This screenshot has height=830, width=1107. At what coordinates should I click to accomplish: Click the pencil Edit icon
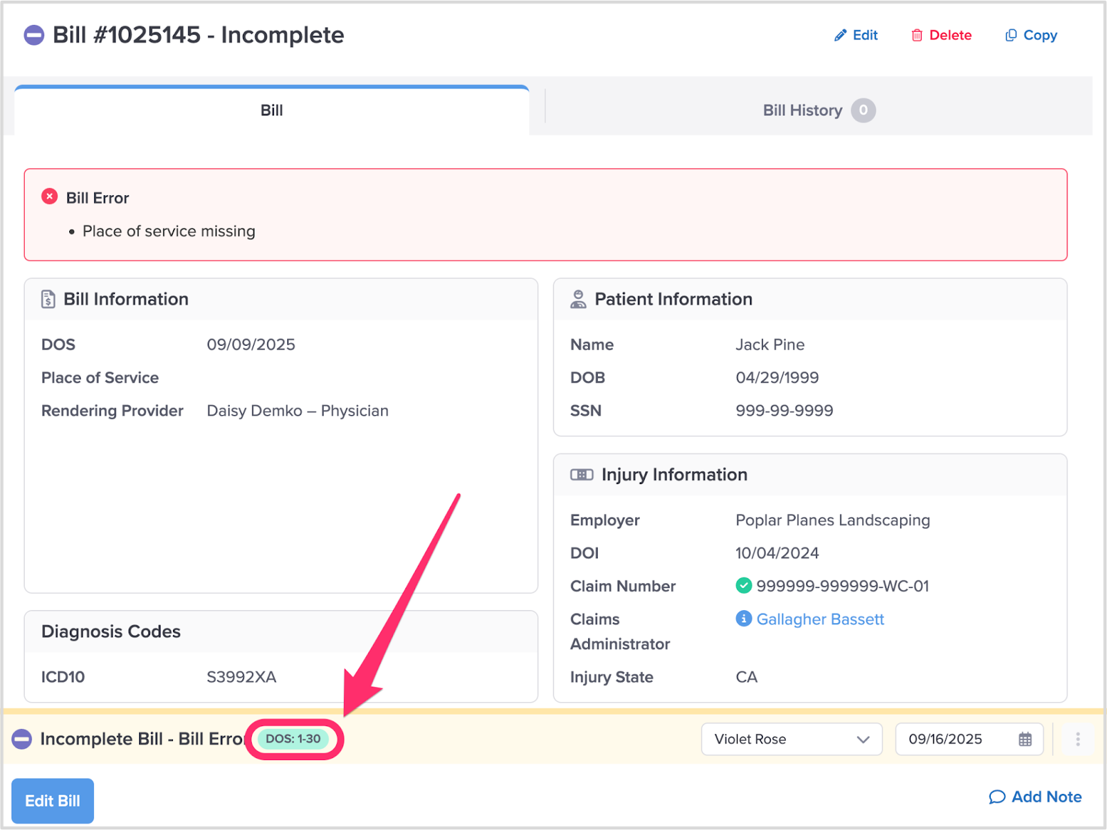click(x=840, y=35)
